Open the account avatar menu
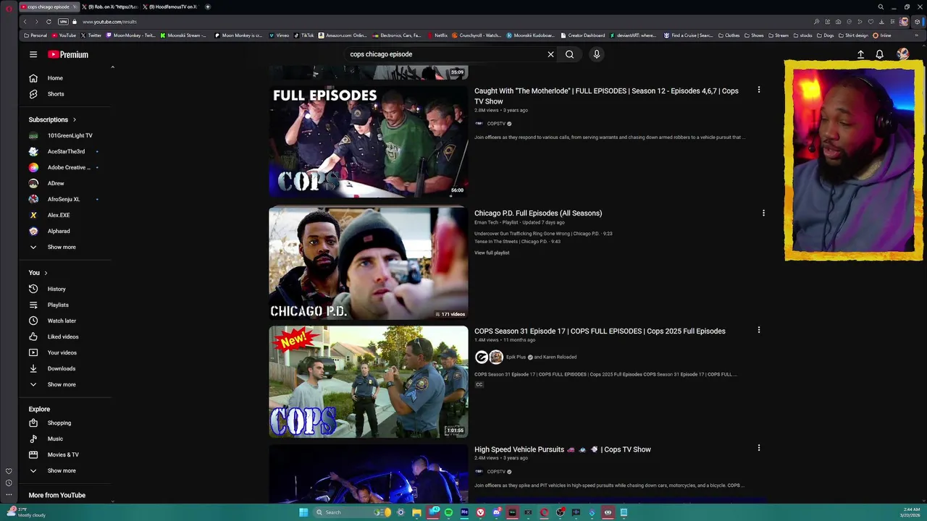This screenshot has height=521, width=927. pyautogui.click(x=902, y=54)
